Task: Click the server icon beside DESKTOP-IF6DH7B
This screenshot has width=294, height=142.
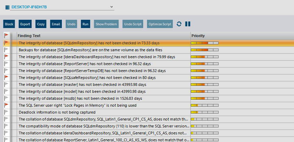Action: [7, 7]
